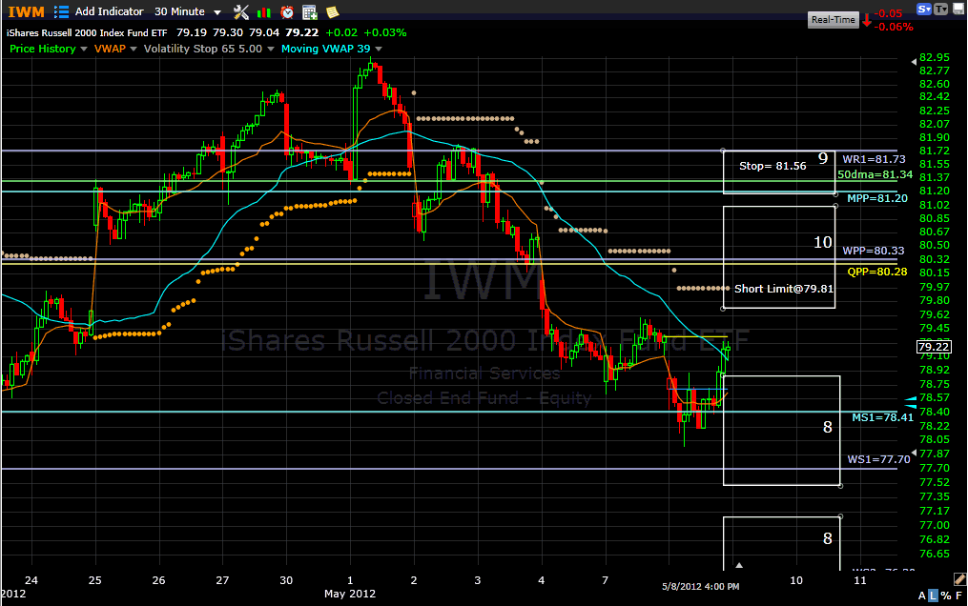Expand the VWAP indicator dropdown arrow
The width and height of the screenshot is (968, 606).
pos(134,50)
